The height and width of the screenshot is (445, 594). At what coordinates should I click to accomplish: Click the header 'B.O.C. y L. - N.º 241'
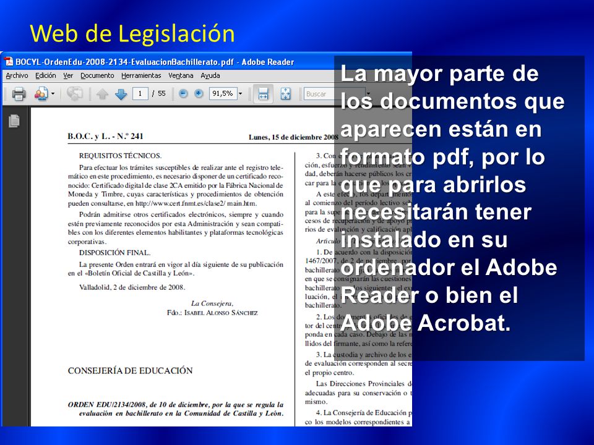pyautogui.click(x=105, y=137)
